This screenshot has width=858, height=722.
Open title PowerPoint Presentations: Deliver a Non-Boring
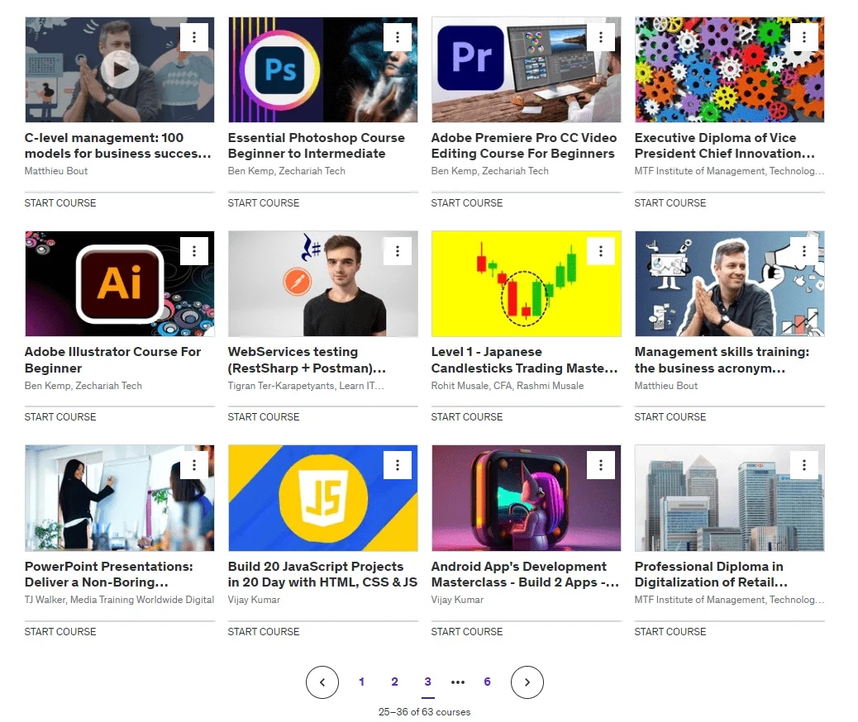[x=109, y=574]
